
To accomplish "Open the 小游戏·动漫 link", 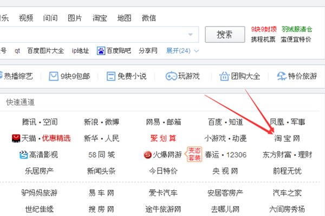I will [225, 138].
